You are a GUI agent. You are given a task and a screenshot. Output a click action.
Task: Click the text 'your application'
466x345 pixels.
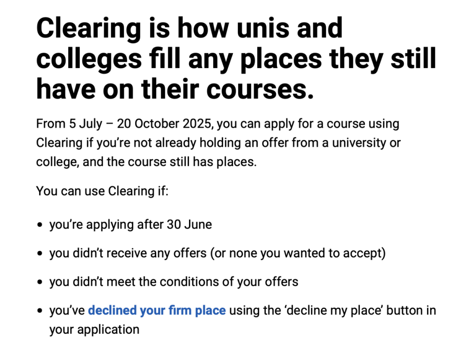[94, 330]
